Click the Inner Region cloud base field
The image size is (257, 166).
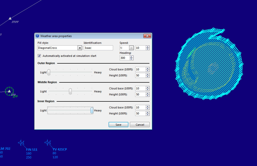(x=140, y=107)
